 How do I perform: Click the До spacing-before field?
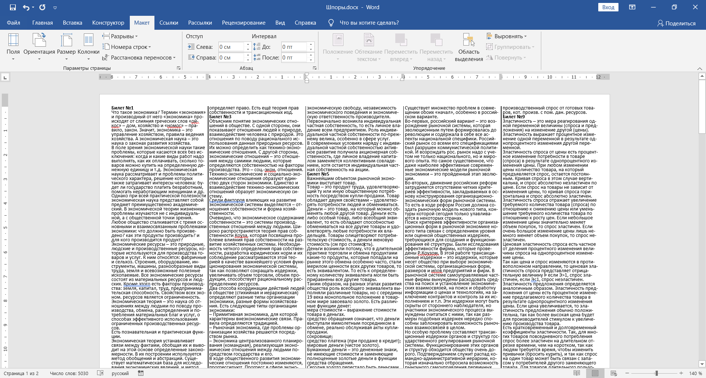click(x=294, y=47)
